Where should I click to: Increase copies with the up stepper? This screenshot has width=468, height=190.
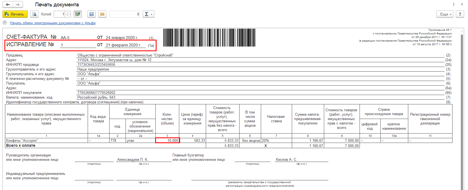click(x=68, y=13)
